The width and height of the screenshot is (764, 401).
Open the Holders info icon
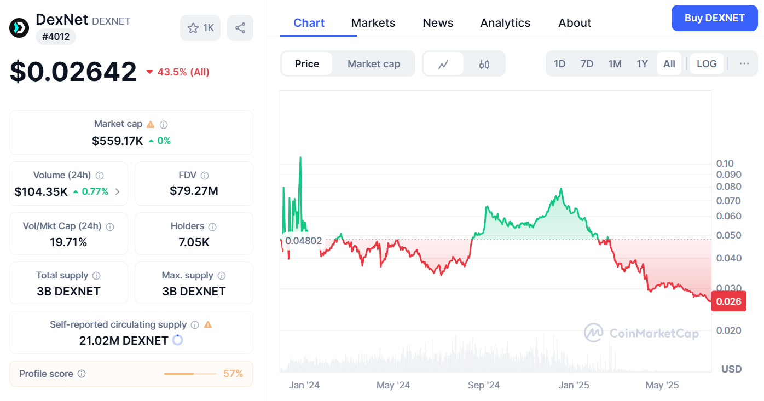click(x=212, y=226)
